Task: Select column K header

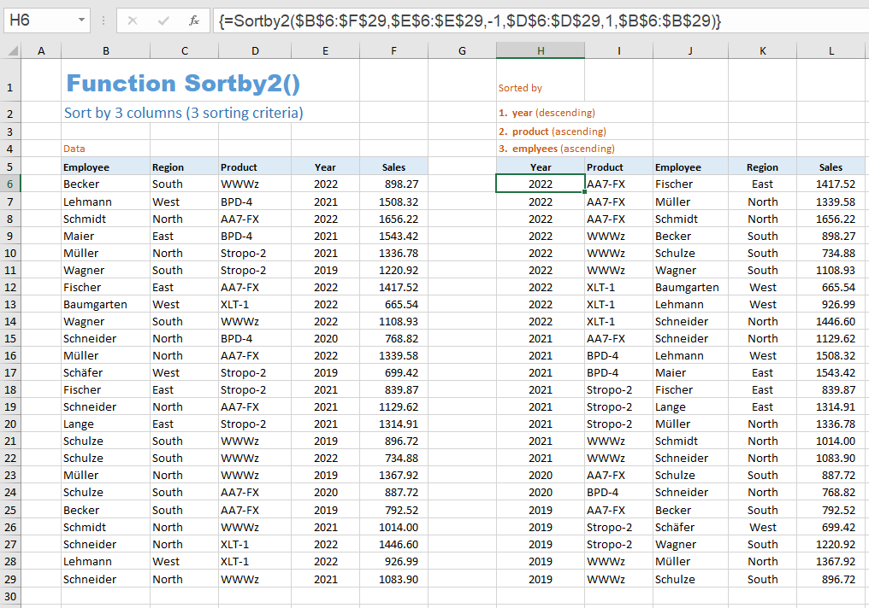Action: coord(763,50)
